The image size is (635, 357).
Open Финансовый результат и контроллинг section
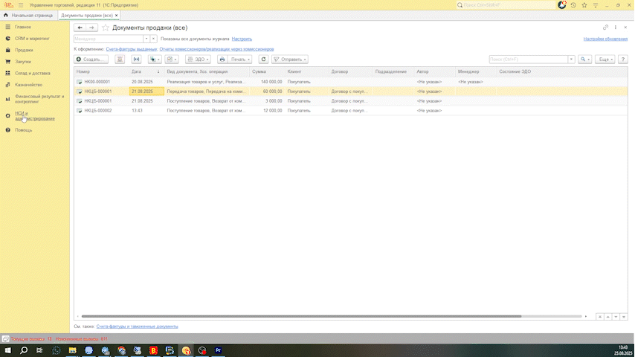coord(39,99)
